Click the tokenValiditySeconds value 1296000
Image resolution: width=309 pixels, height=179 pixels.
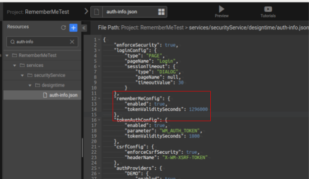198,109
